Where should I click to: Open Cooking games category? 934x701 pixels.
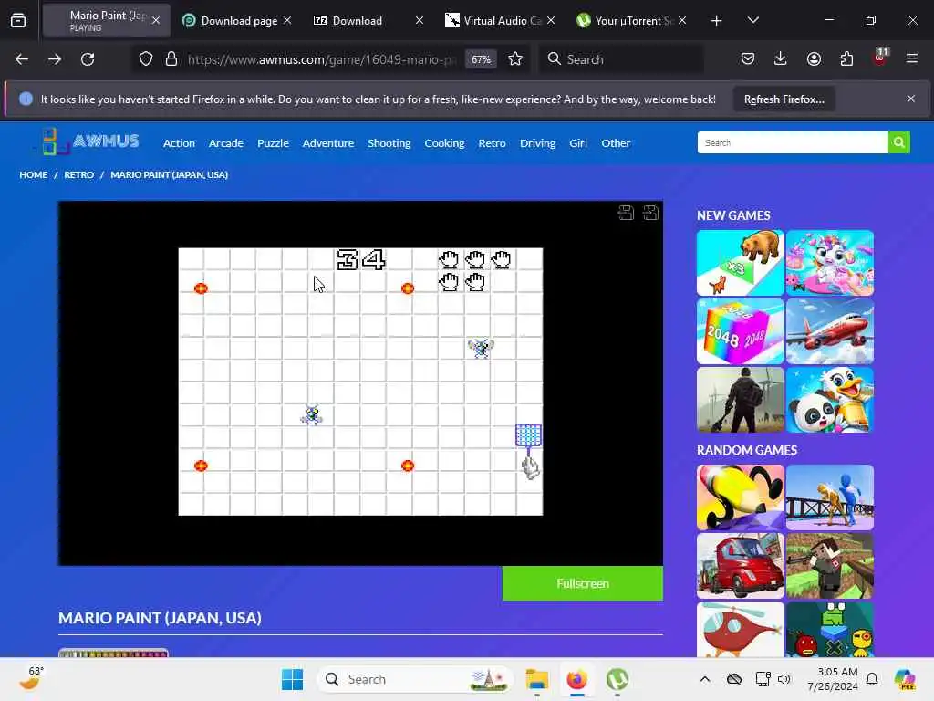tap(444, 143)
